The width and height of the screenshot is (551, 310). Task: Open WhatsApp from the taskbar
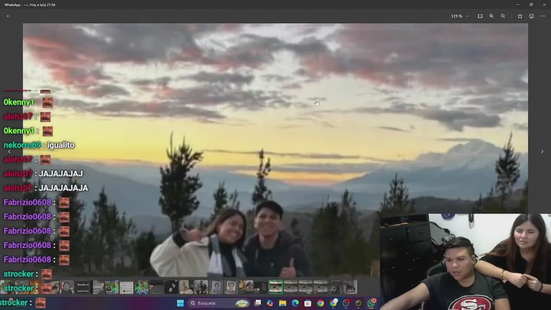tap(371, 303)
